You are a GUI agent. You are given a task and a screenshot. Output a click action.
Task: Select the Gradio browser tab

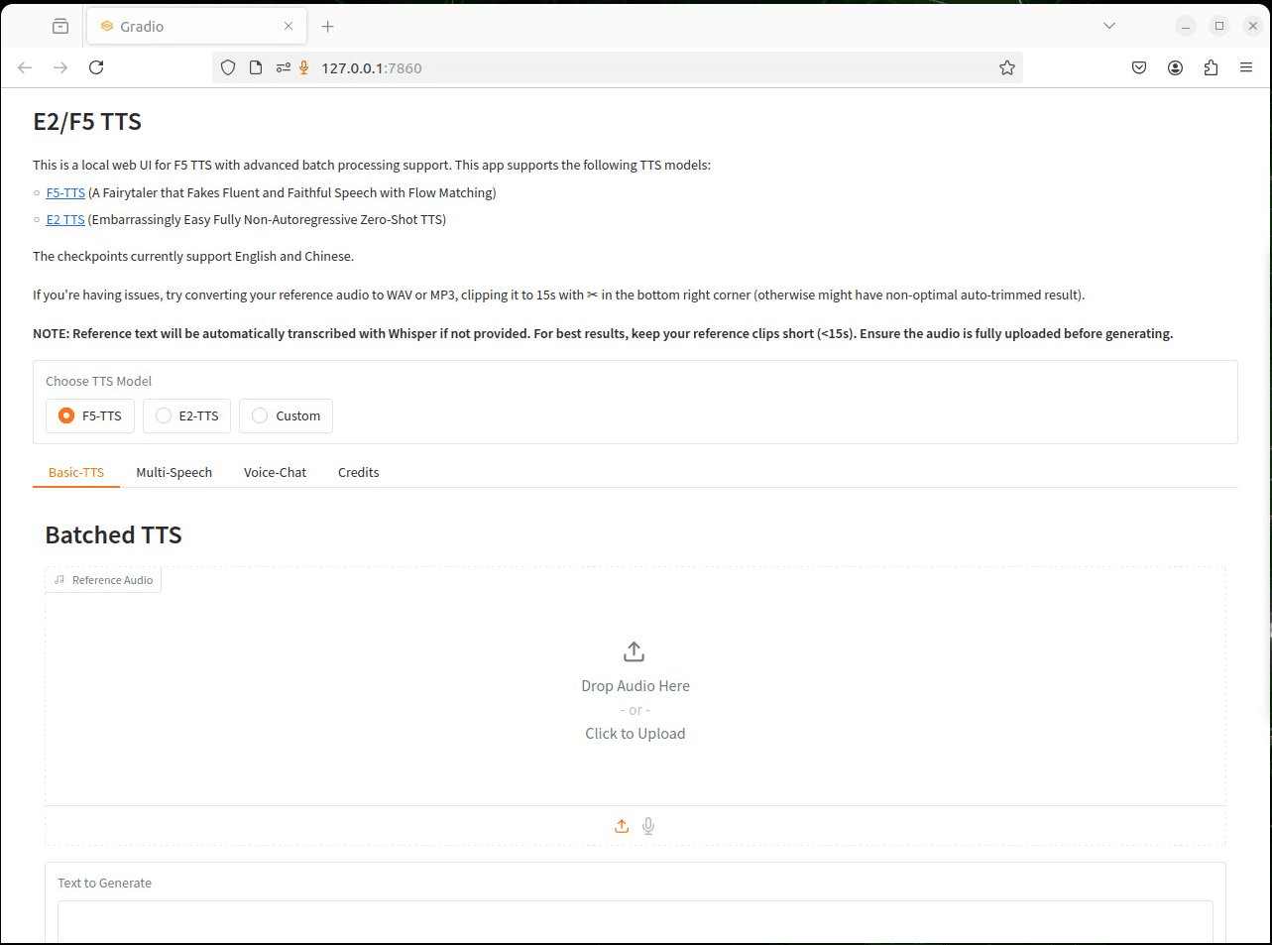point(196,27)
